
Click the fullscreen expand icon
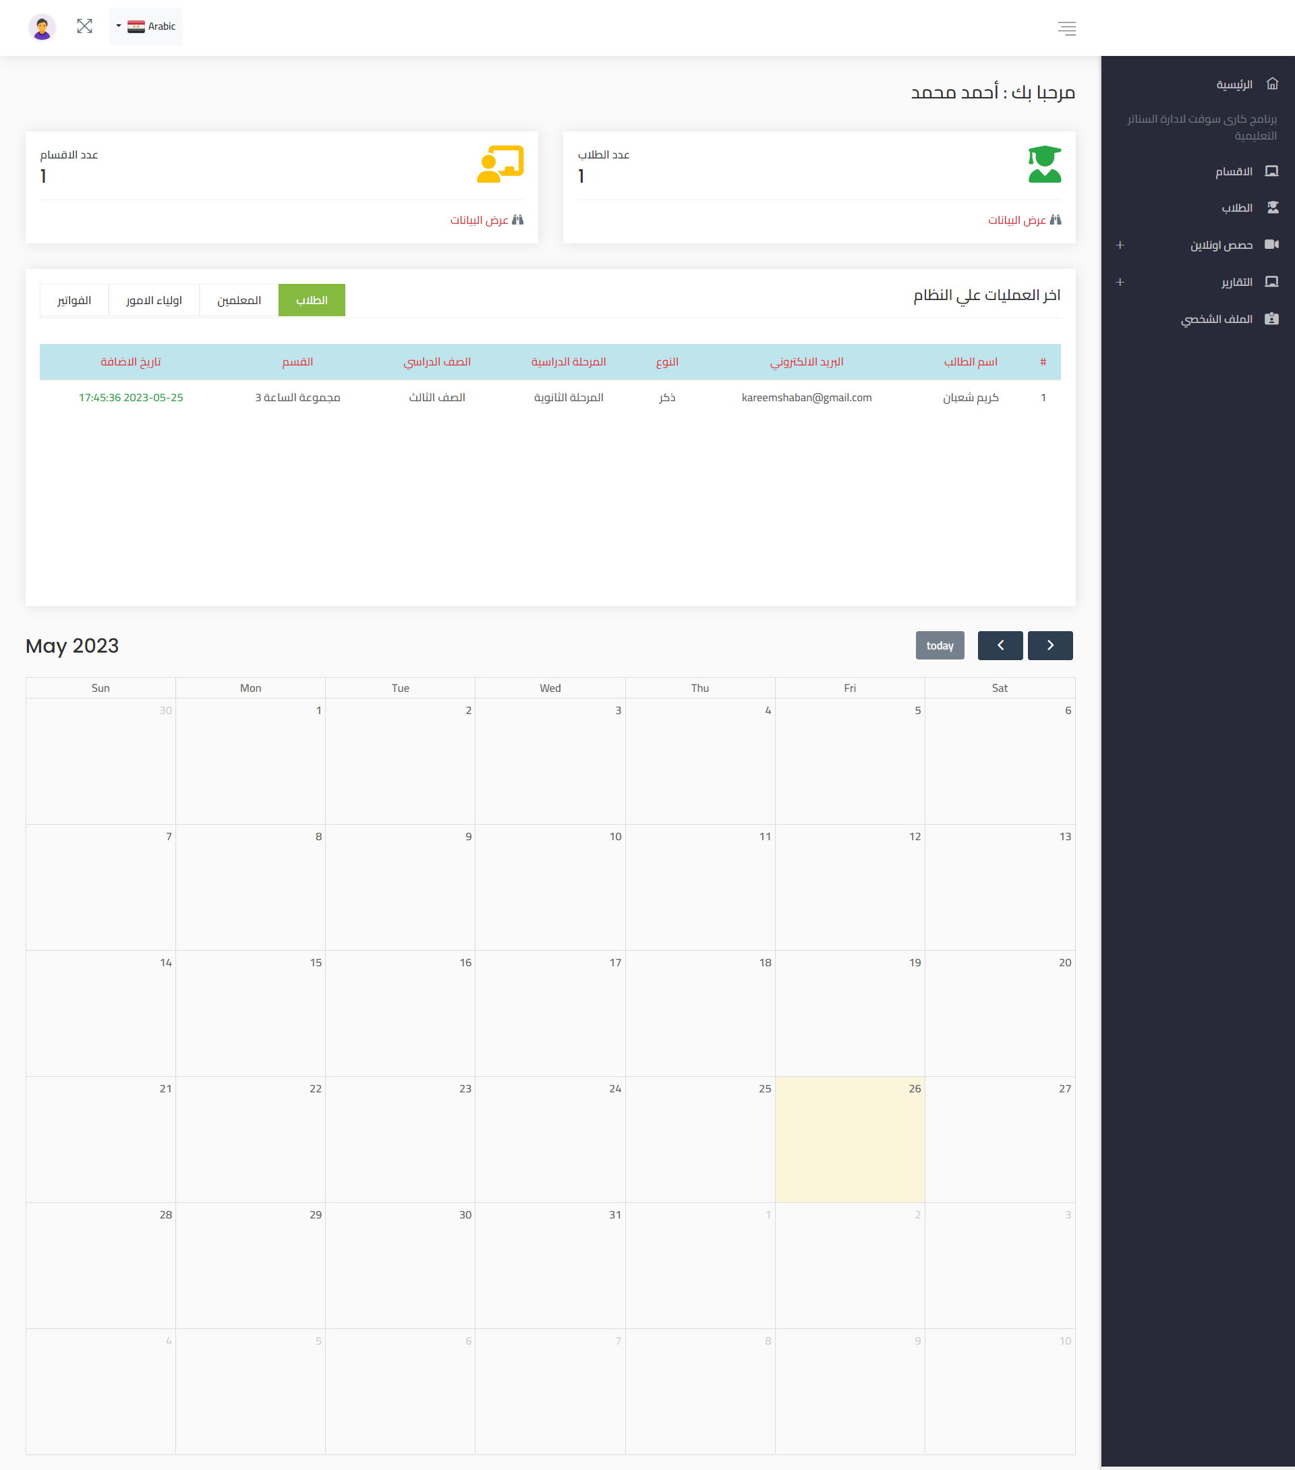click(x=84, y=26)
